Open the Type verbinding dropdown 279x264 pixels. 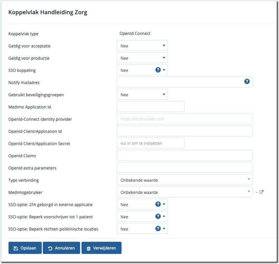pos(185,180)
